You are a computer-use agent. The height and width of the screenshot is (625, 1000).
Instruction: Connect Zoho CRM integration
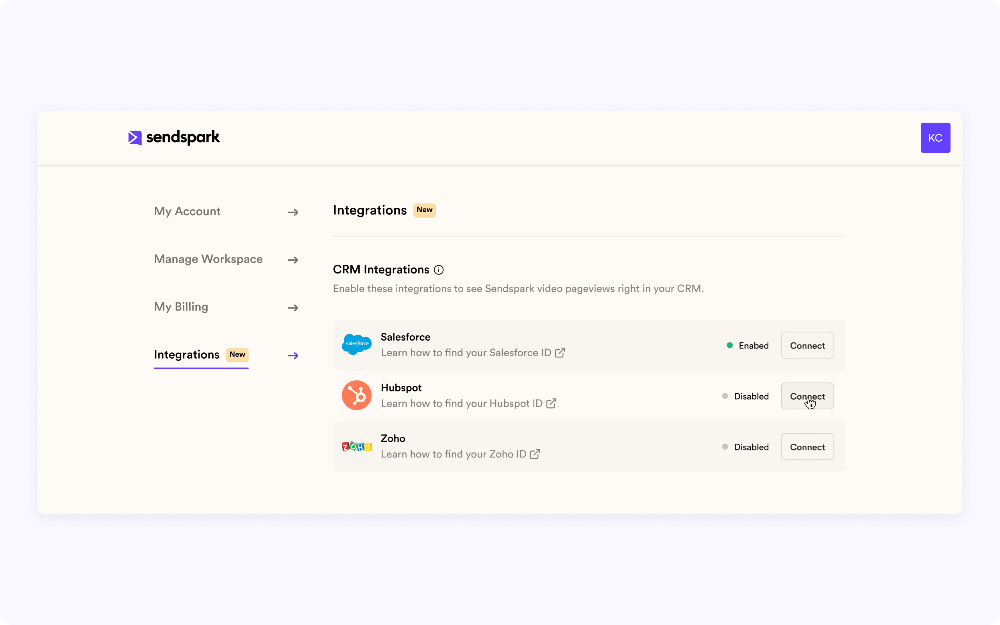click(x=807, y=446)
